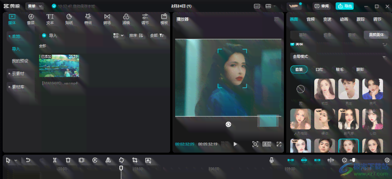392x179 pixels.
Task: Switch to the 变速 speed tab
Action: [x=327, y=19]
